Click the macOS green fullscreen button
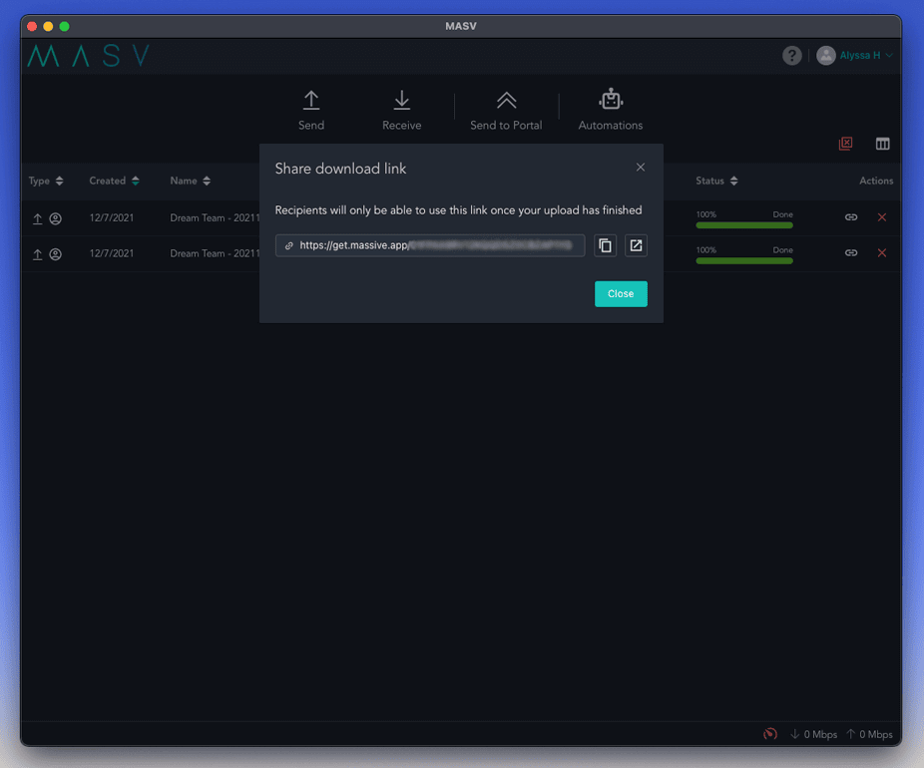Screen dimensions: 924x768 (x=64, y=26)
